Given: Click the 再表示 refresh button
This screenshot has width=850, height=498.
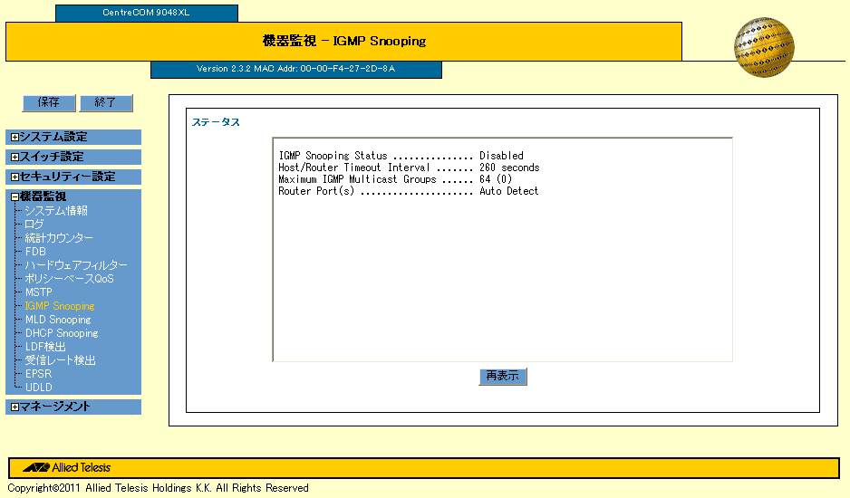Looking at the screenshot, I should pos(503,376).
